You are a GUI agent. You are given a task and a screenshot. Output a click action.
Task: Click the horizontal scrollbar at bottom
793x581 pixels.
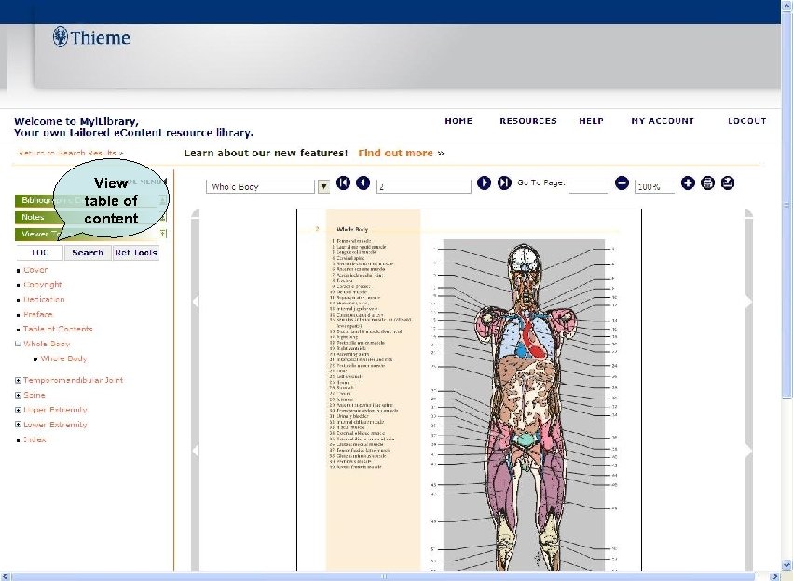pyautogui.click(x=383, y=576)
